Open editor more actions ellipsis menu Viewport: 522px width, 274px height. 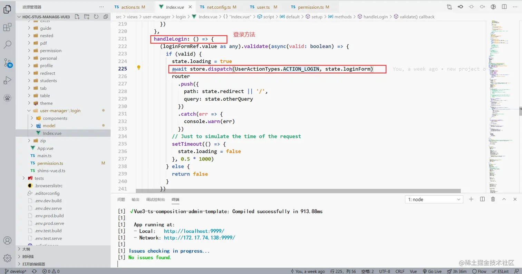[x=515, y=7]
